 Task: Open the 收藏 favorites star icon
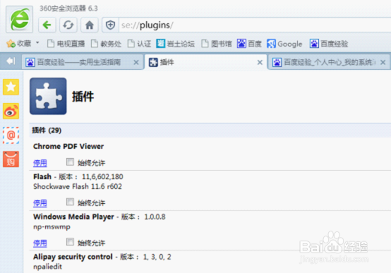tap(11, 44)
